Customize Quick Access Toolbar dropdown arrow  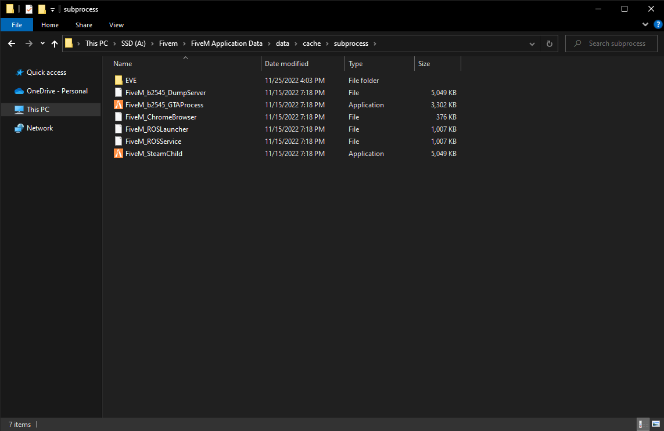52,9
